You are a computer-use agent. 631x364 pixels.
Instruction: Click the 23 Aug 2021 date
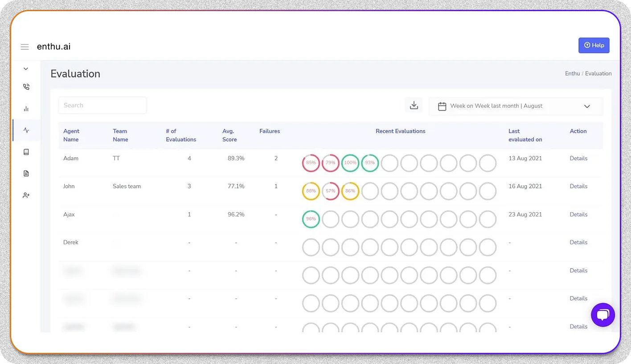tap(525, 214)
